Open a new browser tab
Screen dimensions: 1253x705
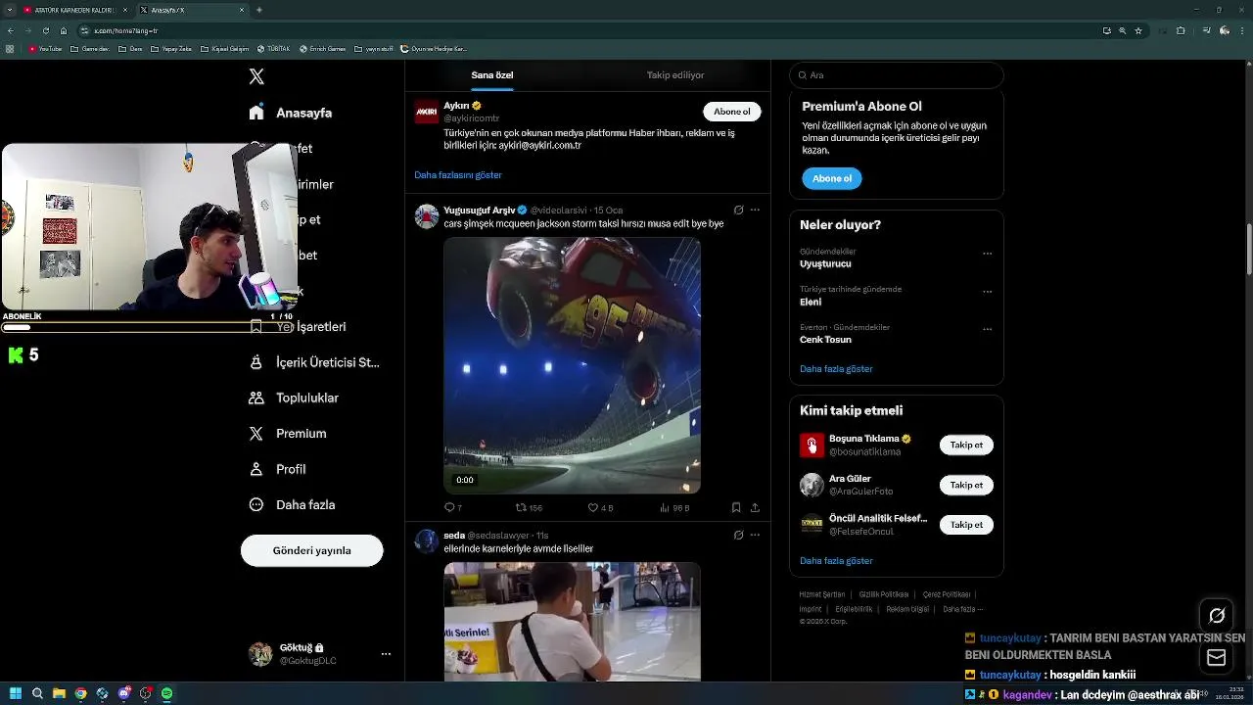[258, 10]
